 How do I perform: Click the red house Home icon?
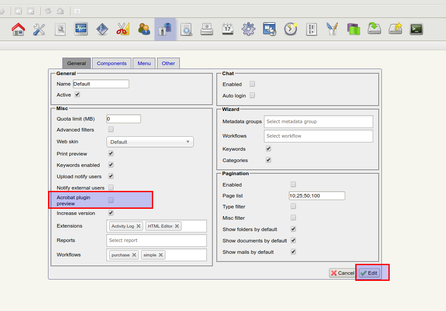pos(18,29)
